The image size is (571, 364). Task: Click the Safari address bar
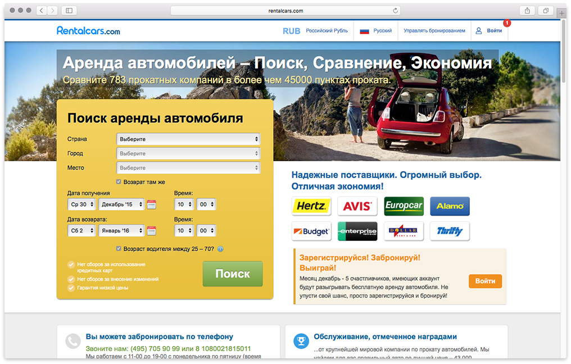[285, 11]
